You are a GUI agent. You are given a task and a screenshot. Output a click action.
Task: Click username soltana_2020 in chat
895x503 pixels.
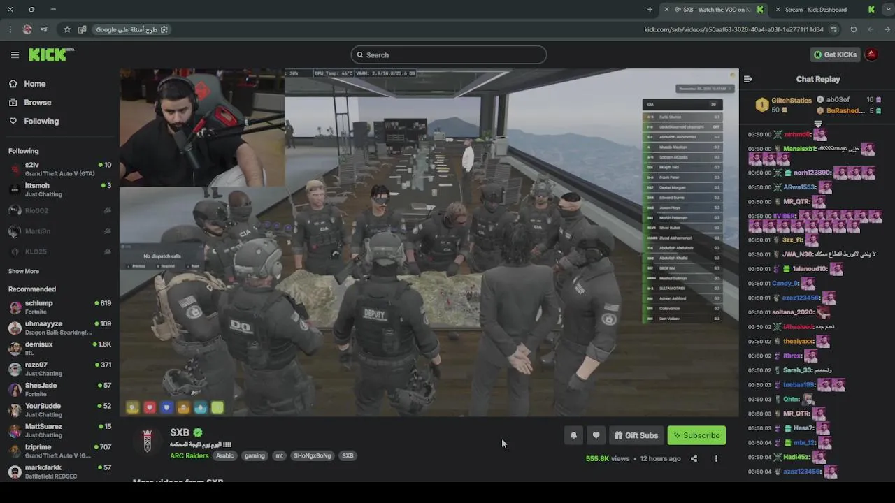tap(793, 312)
